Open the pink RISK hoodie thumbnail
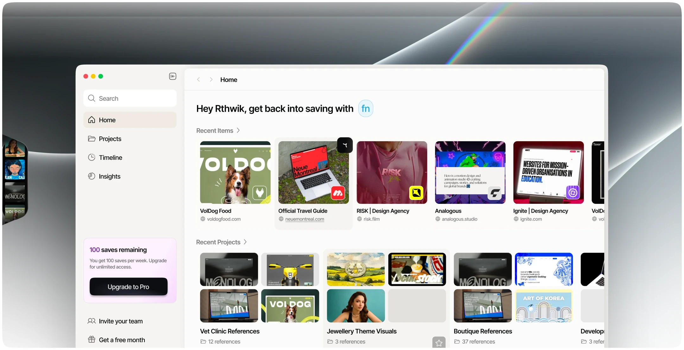This screenshot has height=350, width=684. (x=392, y=172)
